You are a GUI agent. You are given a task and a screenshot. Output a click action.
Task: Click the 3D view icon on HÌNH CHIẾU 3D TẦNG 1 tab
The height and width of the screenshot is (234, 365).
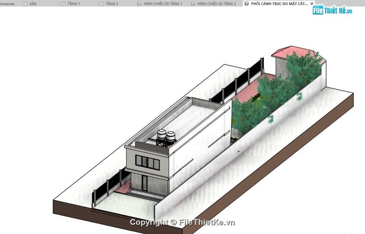[139, 4]
